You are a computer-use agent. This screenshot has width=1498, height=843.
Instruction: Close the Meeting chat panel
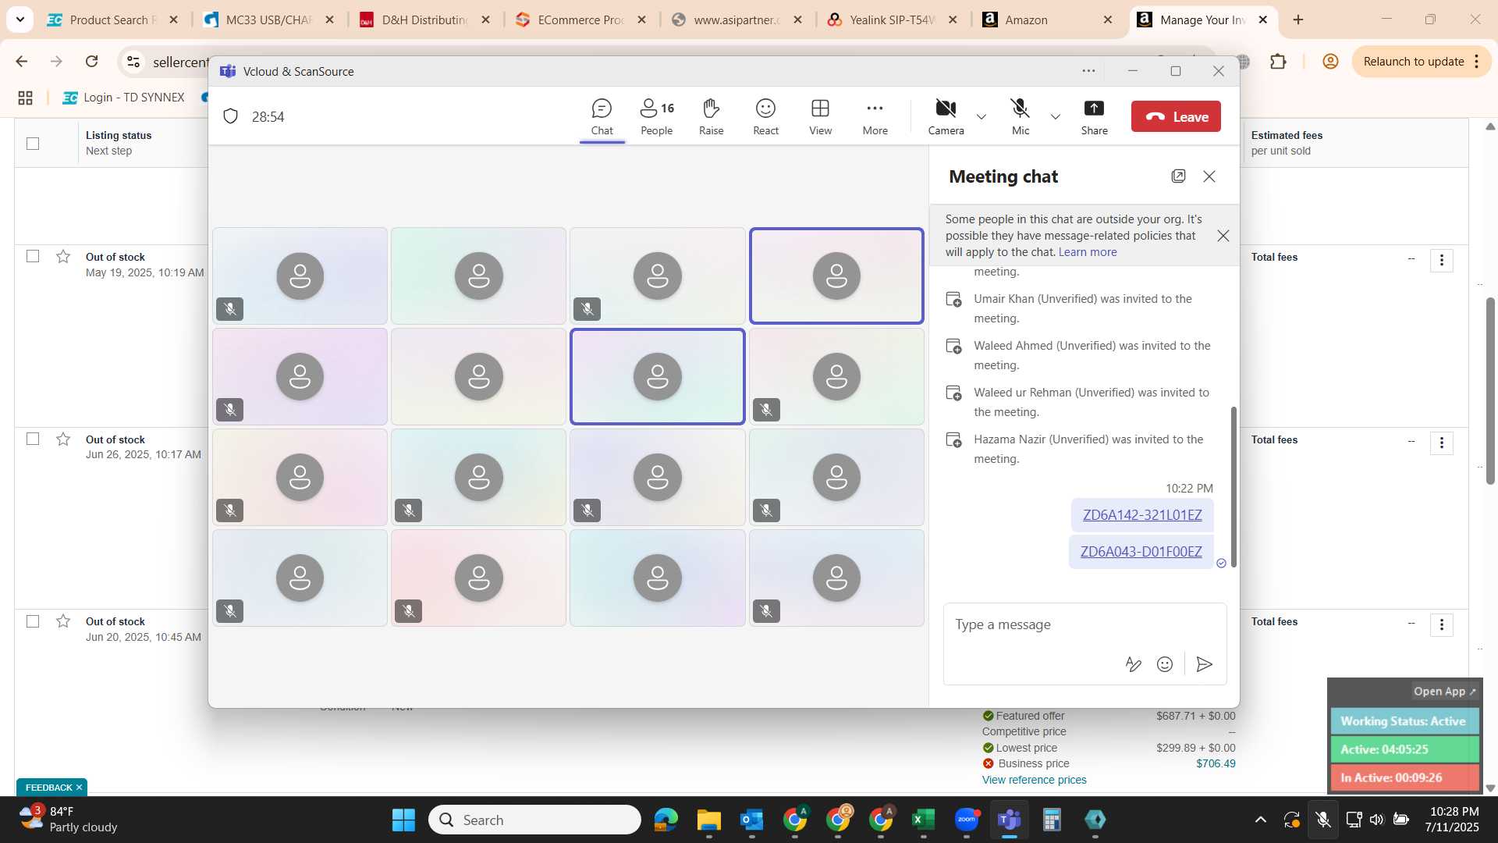1209,176
